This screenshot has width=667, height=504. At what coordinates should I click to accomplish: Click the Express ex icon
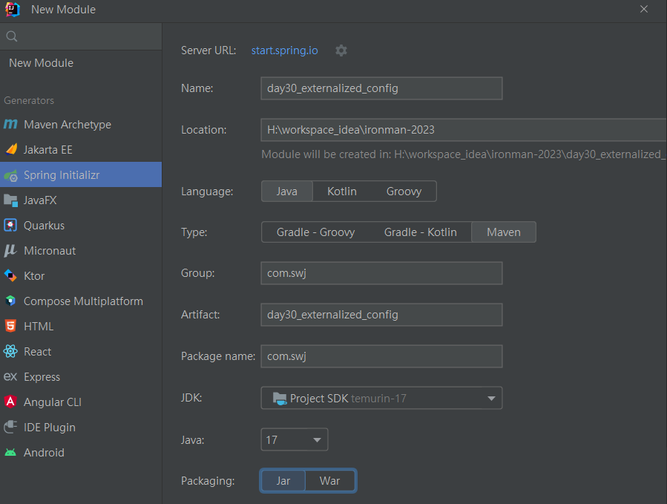click(10, 377)
